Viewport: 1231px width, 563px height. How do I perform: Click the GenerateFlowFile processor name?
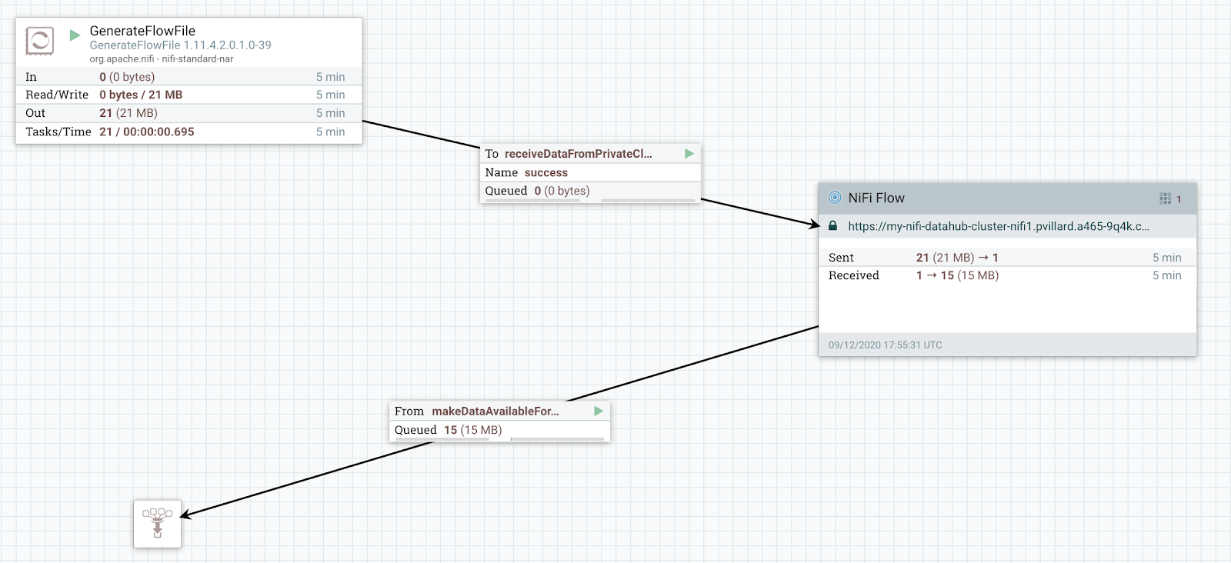(x=142, y=31)
